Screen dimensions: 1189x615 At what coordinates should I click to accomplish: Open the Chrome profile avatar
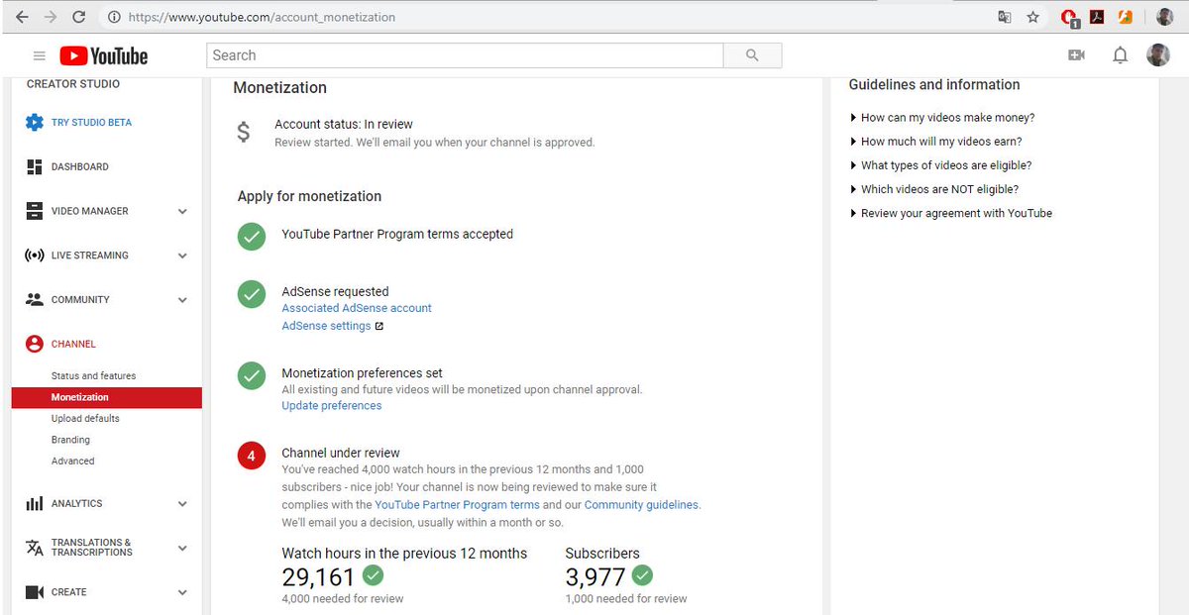1164,17
